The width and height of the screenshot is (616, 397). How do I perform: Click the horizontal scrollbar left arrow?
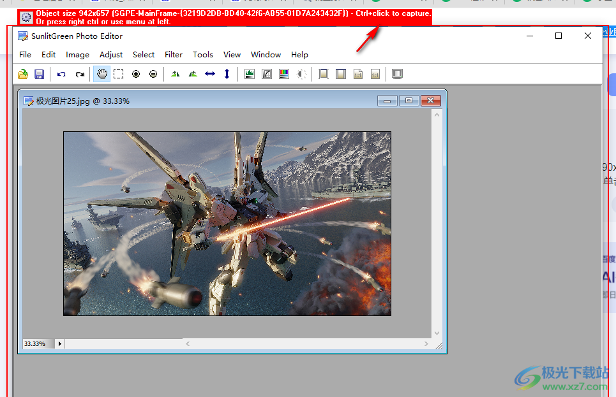188,343
